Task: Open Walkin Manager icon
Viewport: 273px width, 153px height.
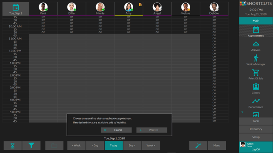Action: pos(256,58)
